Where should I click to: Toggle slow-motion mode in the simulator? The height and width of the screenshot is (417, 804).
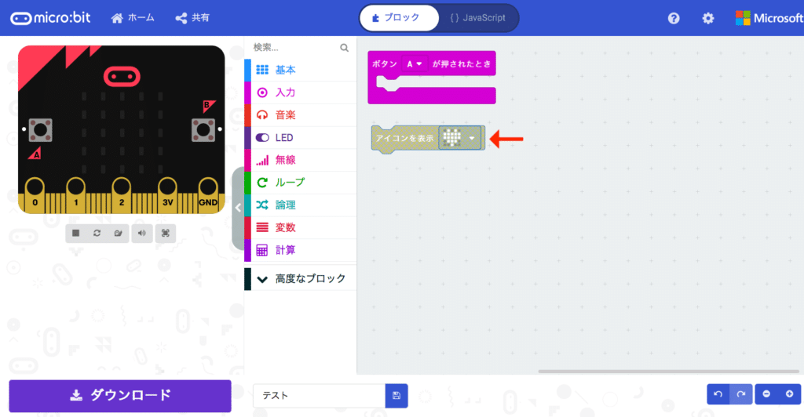click(x=119, y=234)
